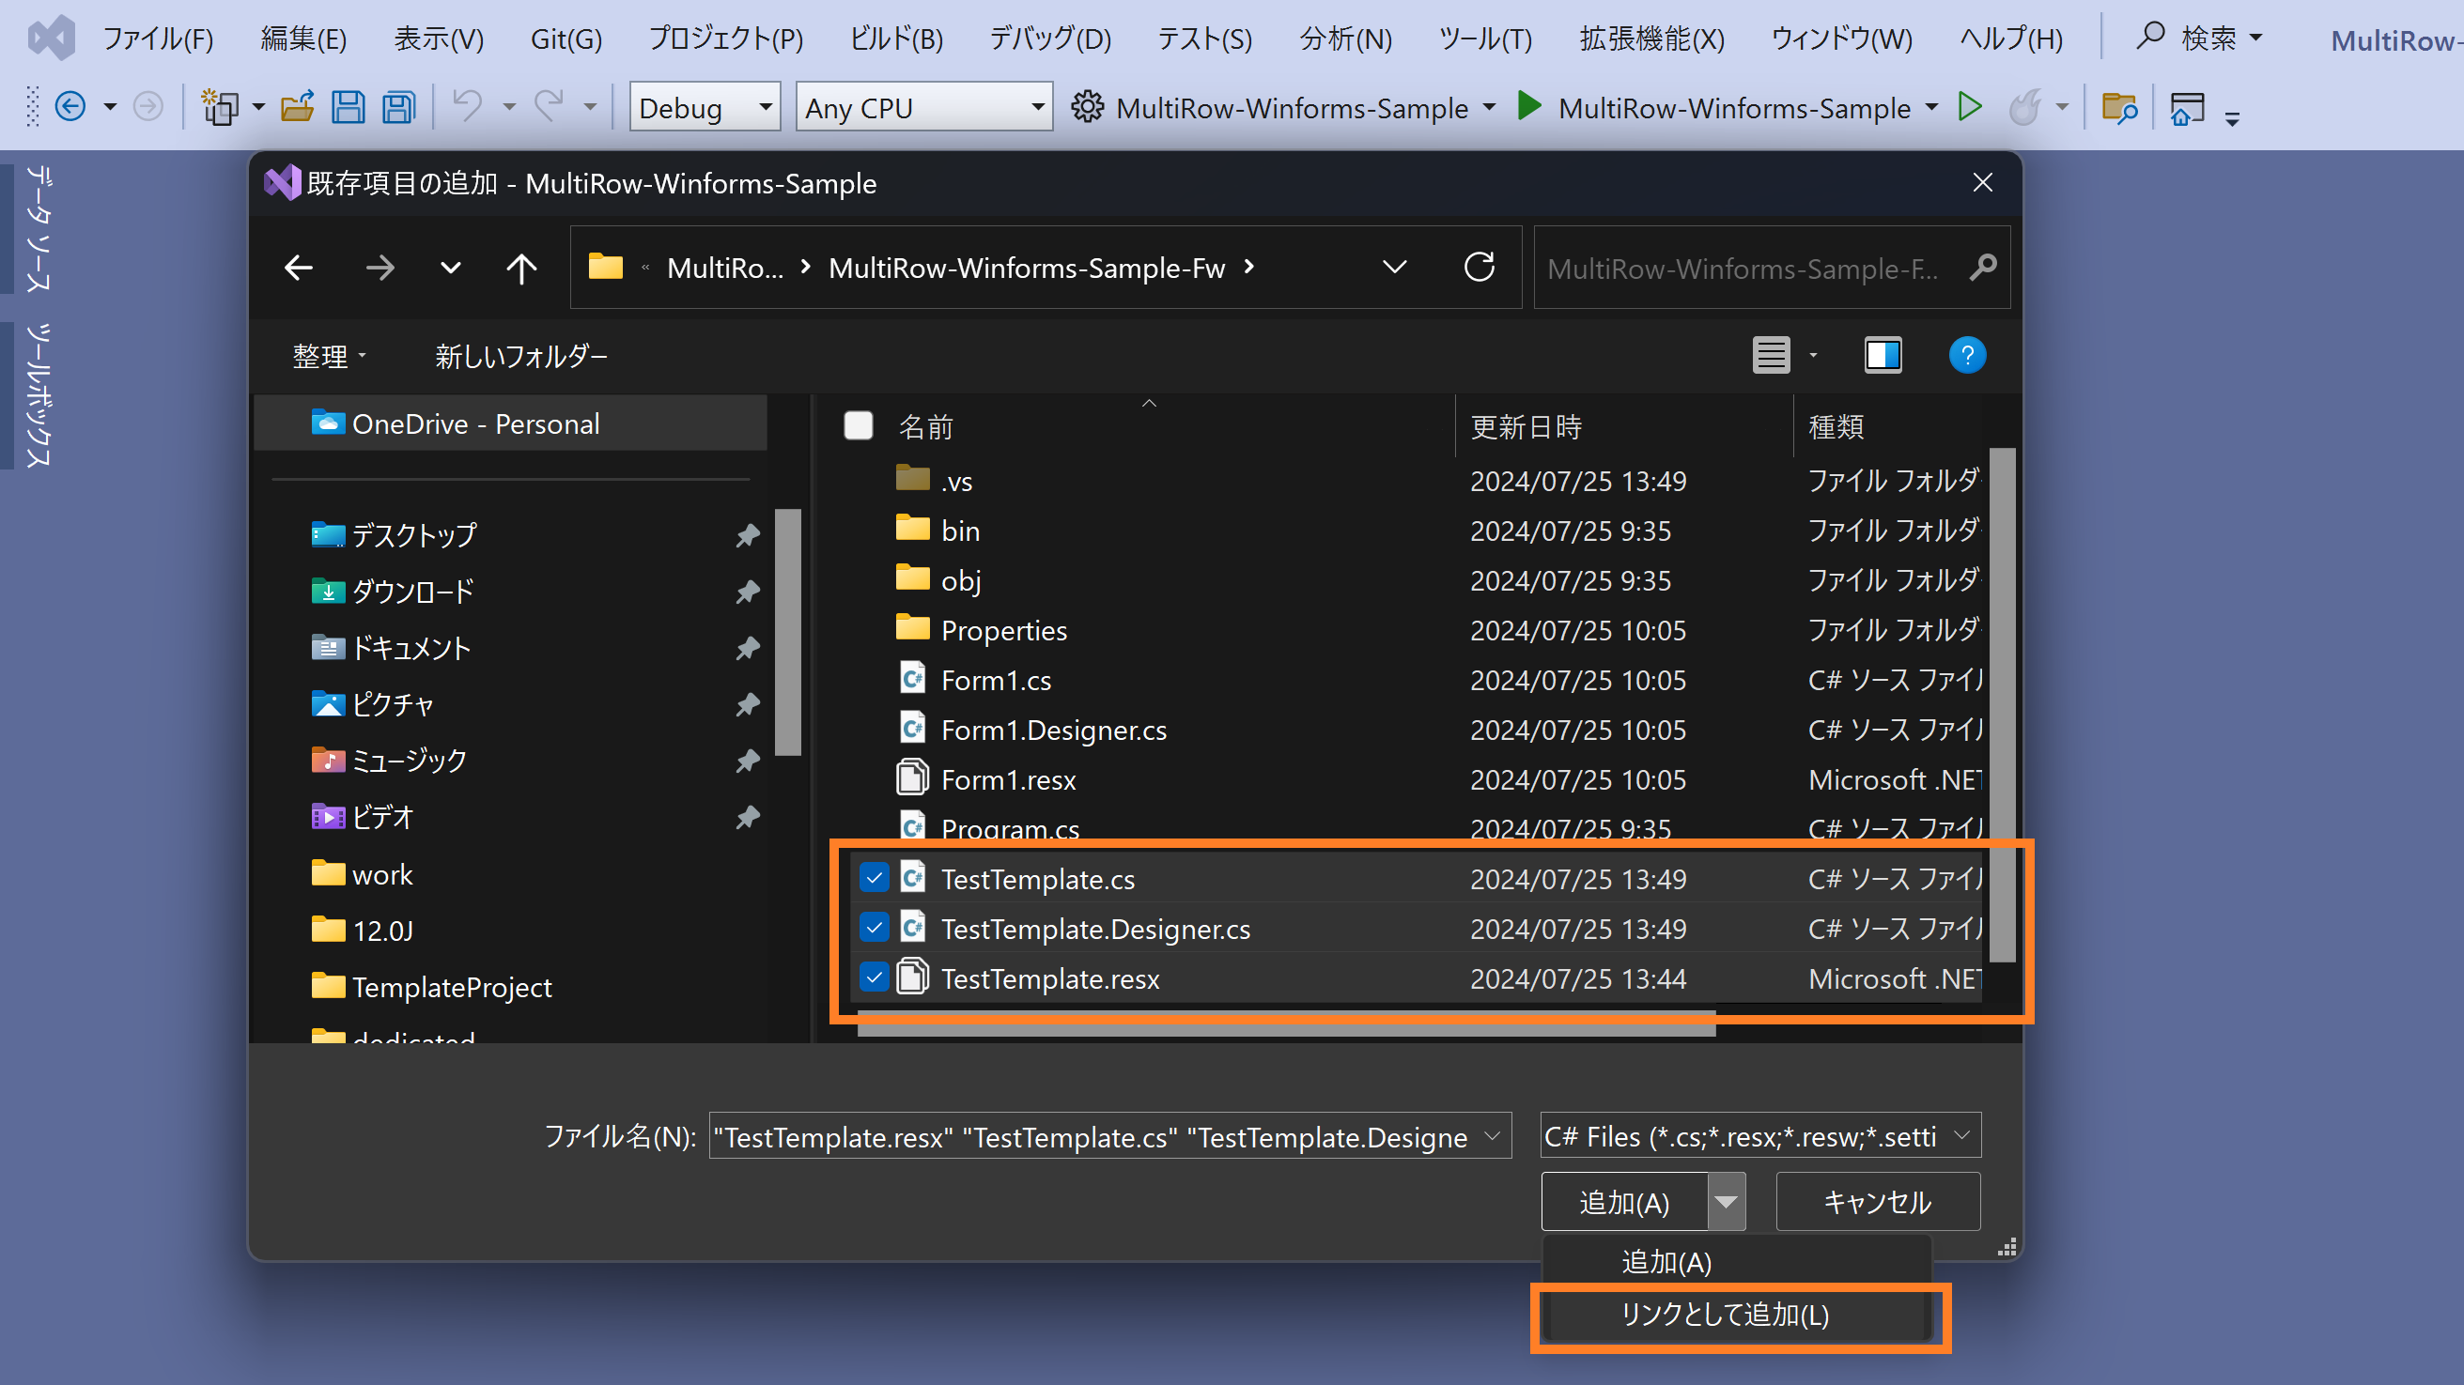Click the キャンセル button
The width and height of the screenshot is (2464, 1385).
pos(1878,1202)
